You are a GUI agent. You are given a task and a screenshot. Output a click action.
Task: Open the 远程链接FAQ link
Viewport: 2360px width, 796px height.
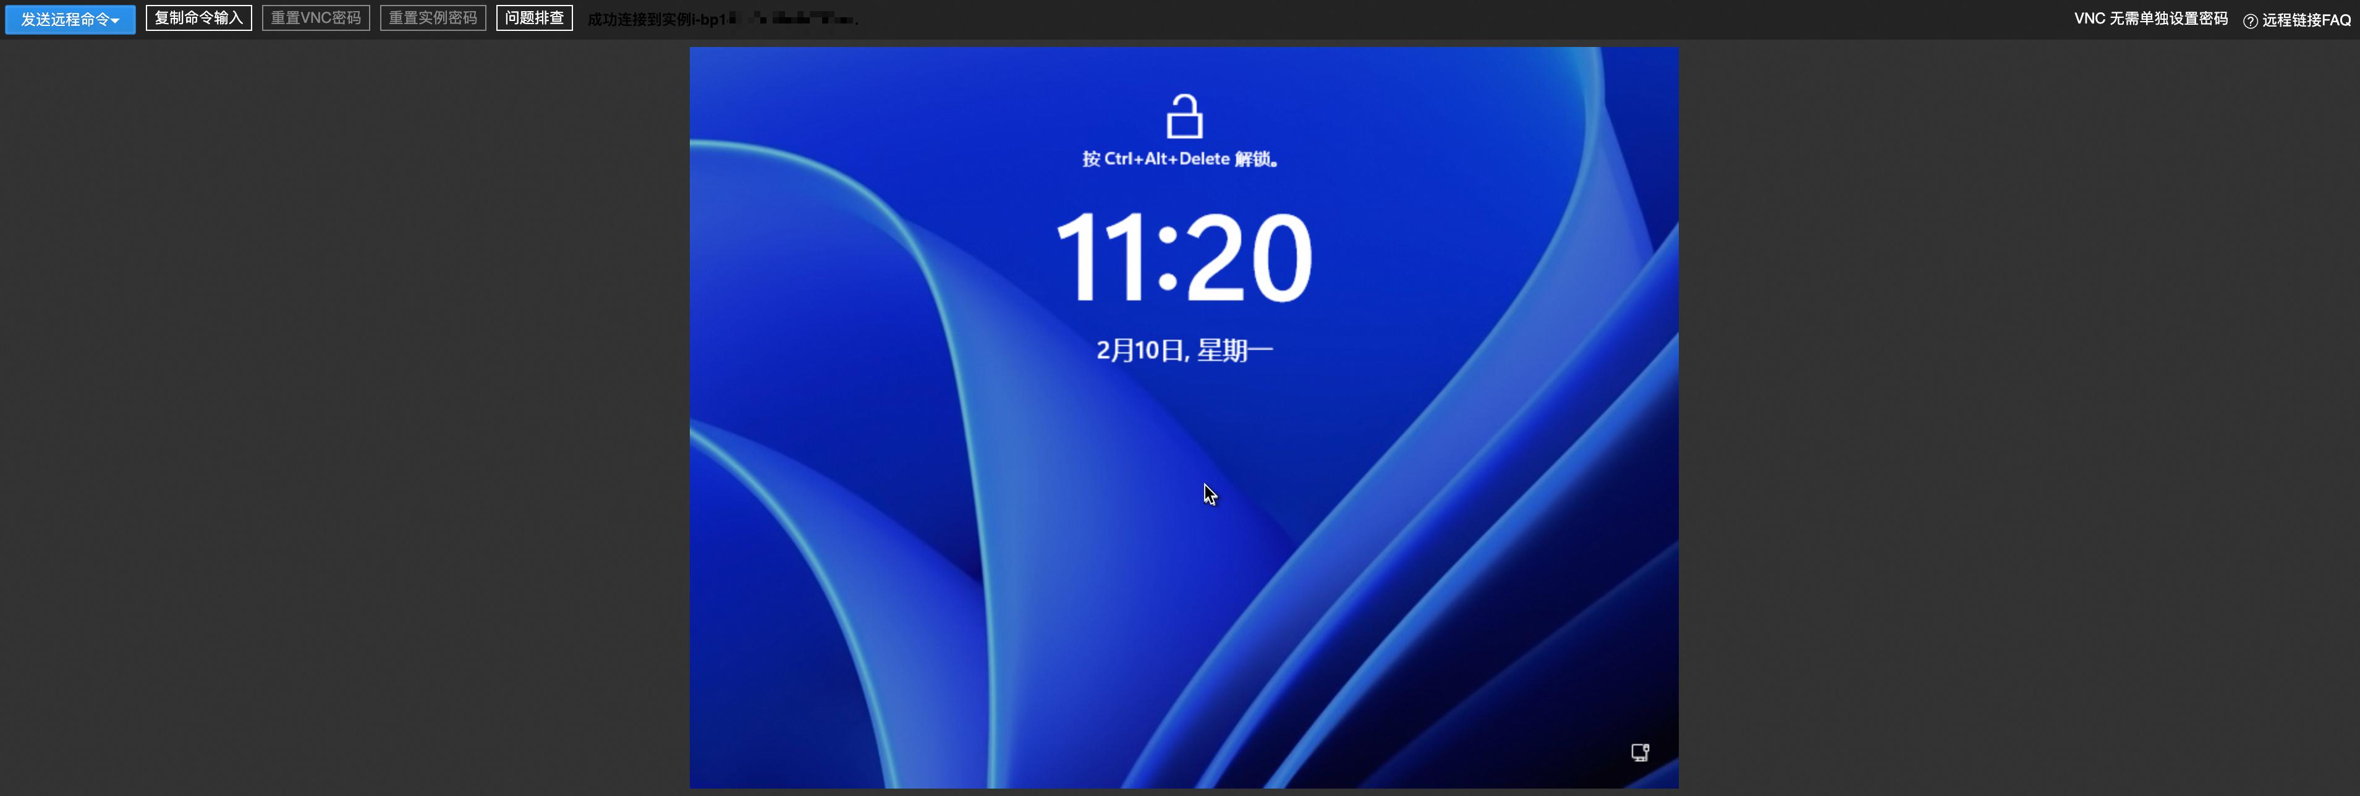tap(2306, 20)
